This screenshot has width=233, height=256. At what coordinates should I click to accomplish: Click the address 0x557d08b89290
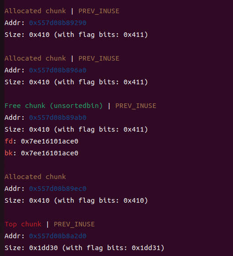coord(57,23)
